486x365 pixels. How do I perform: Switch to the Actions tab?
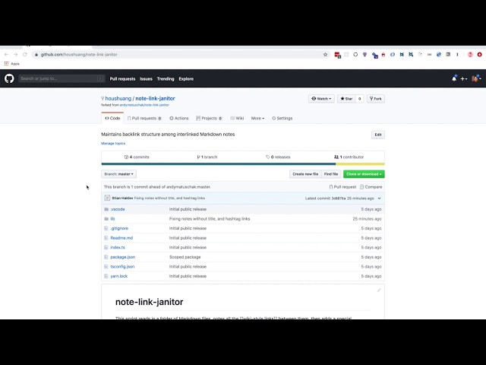[179, 119]
